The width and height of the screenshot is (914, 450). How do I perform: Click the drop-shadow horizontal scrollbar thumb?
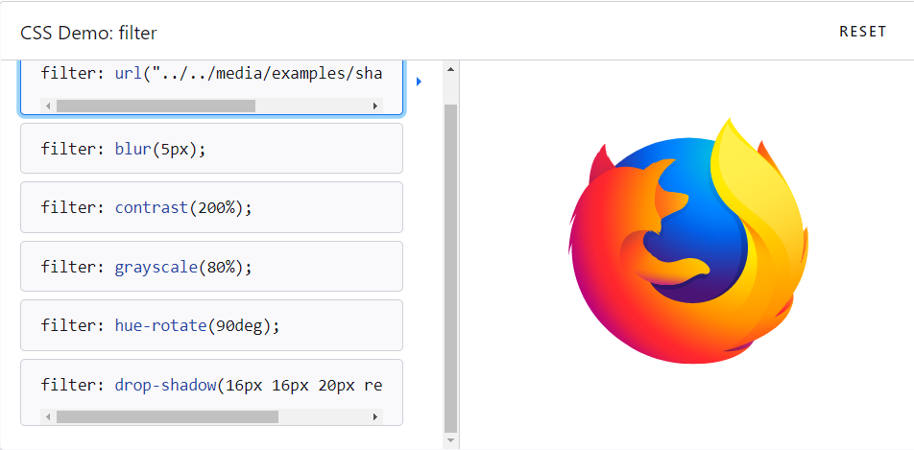click(167, 416)
